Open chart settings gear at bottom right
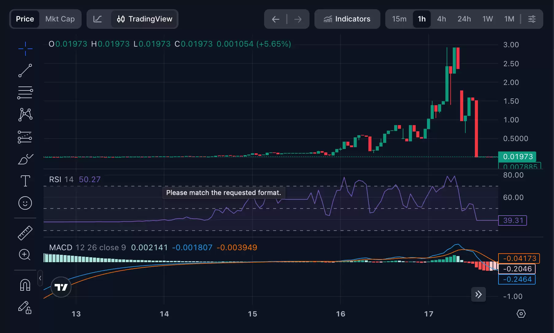Image resolution: width=554 pixels, height=333 pixels. click(521, 314)
